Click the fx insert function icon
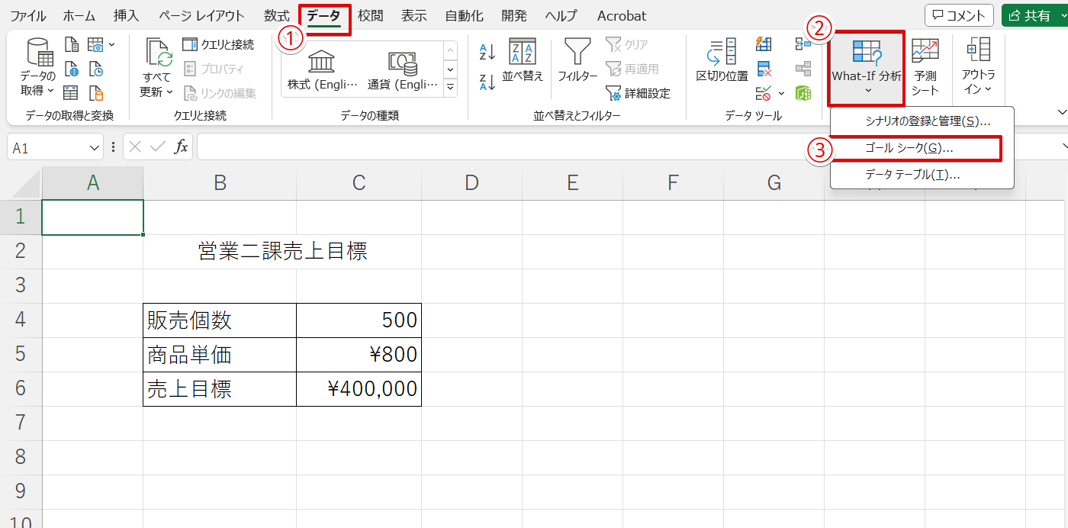Viewport: 1068px width, 528px height. (181, 147)
